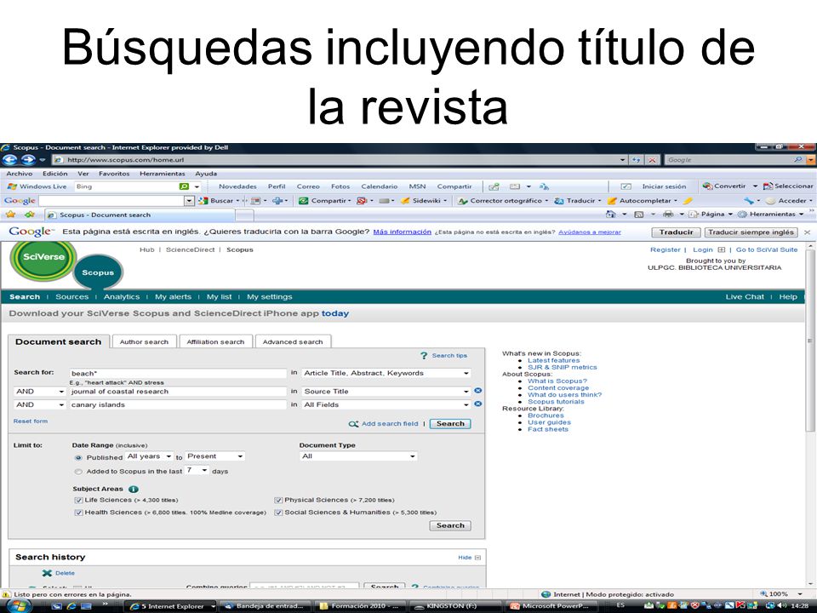Click the Add search field link

pos(390,424)
